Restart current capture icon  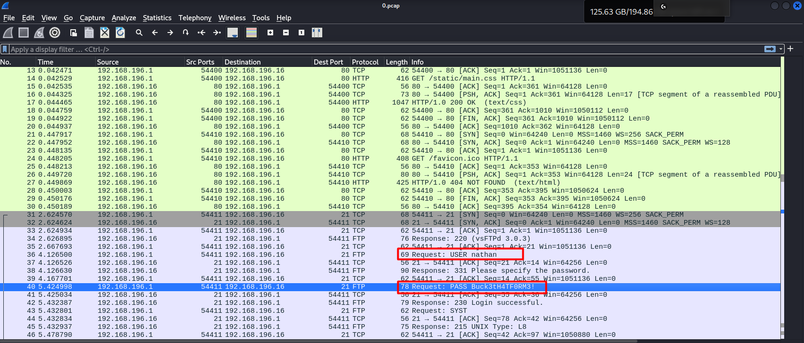(x=39, y=33)
